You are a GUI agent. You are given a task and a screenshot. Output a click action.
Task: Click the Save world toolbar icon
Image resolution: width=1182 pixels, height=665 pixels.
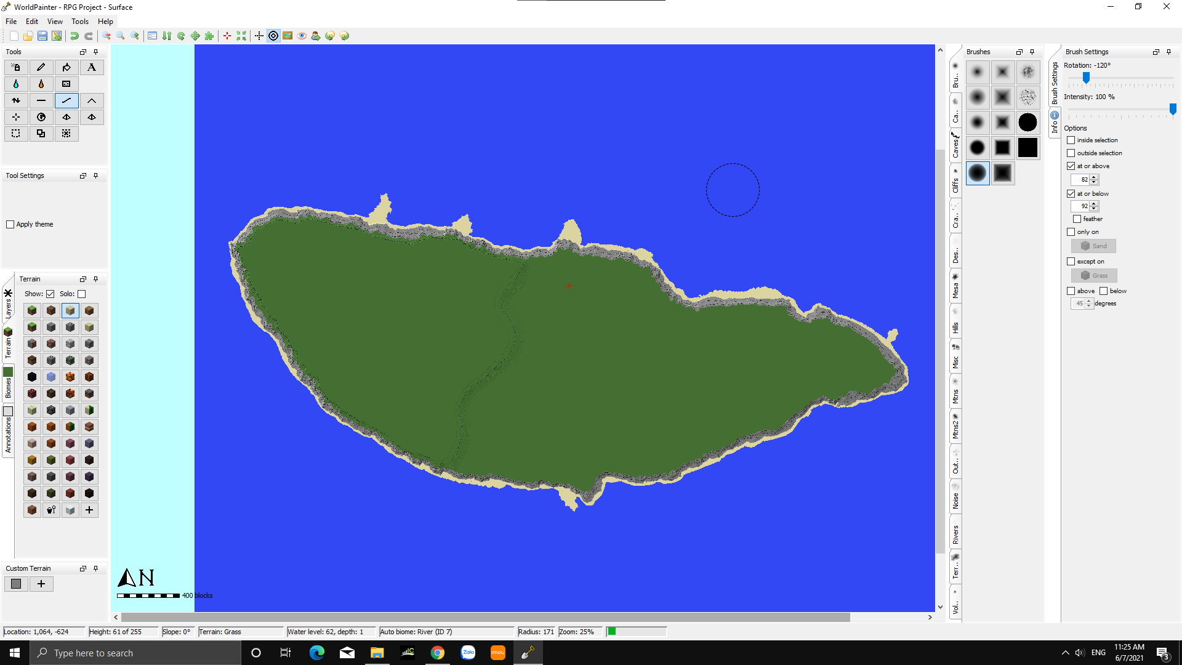pos(42,36)
